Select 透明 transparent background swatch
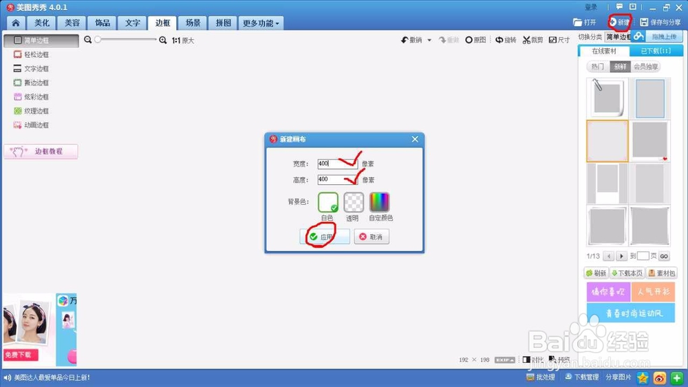 coord(354,203)
